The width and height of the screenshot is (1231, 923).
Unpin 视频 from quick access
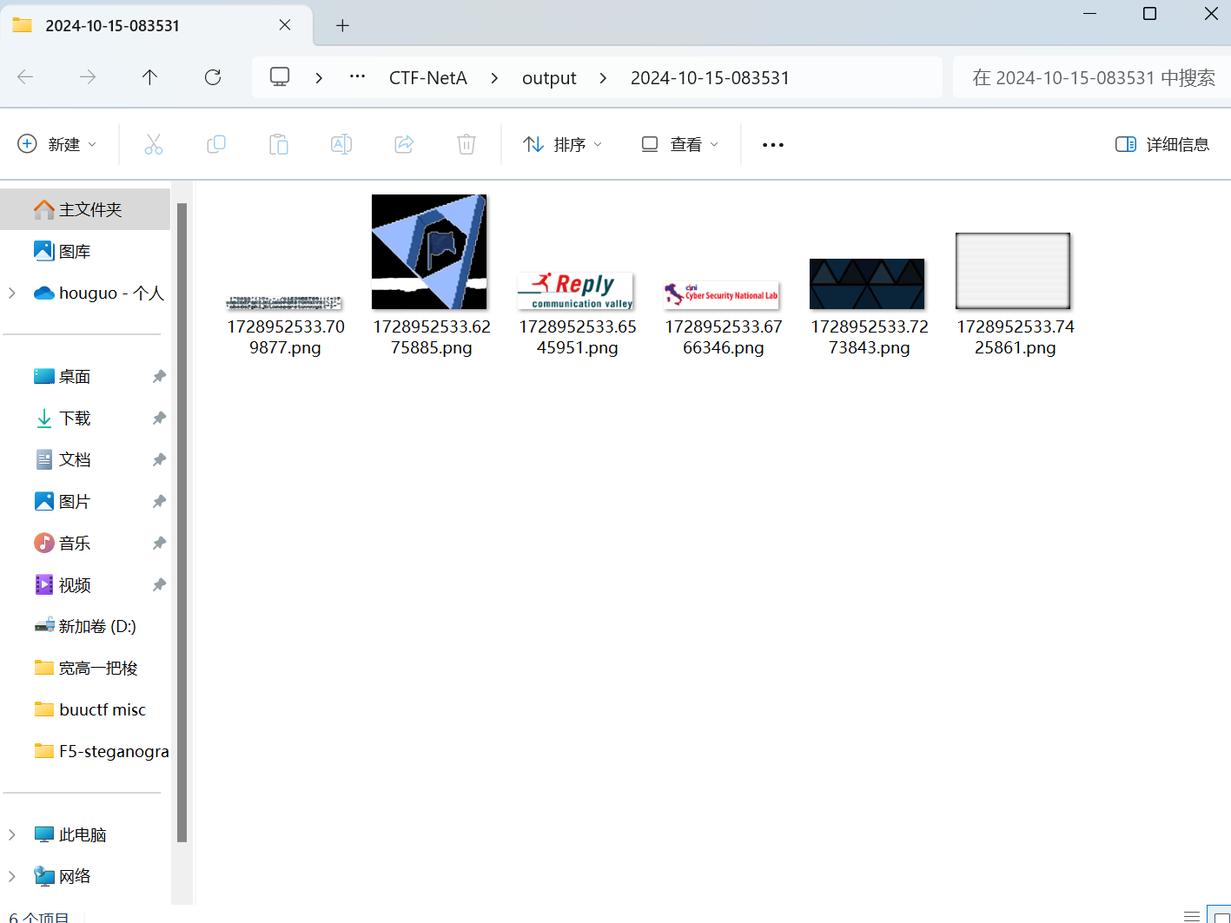[x=159, y=584]
